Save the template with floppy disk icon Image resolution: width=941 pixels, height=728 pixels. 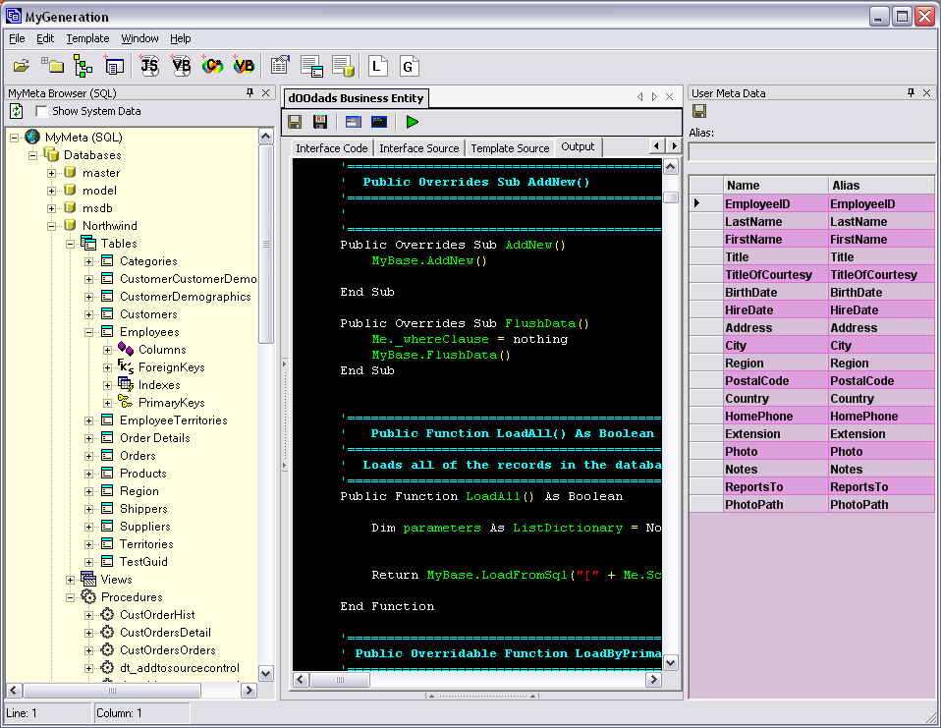point(295,122)
